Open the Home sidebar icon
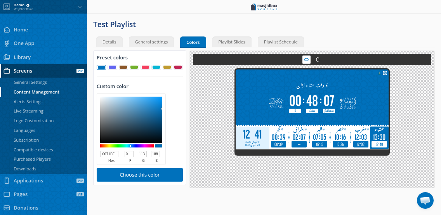Screen dimensions: 441x215 [x=7, y=29]
